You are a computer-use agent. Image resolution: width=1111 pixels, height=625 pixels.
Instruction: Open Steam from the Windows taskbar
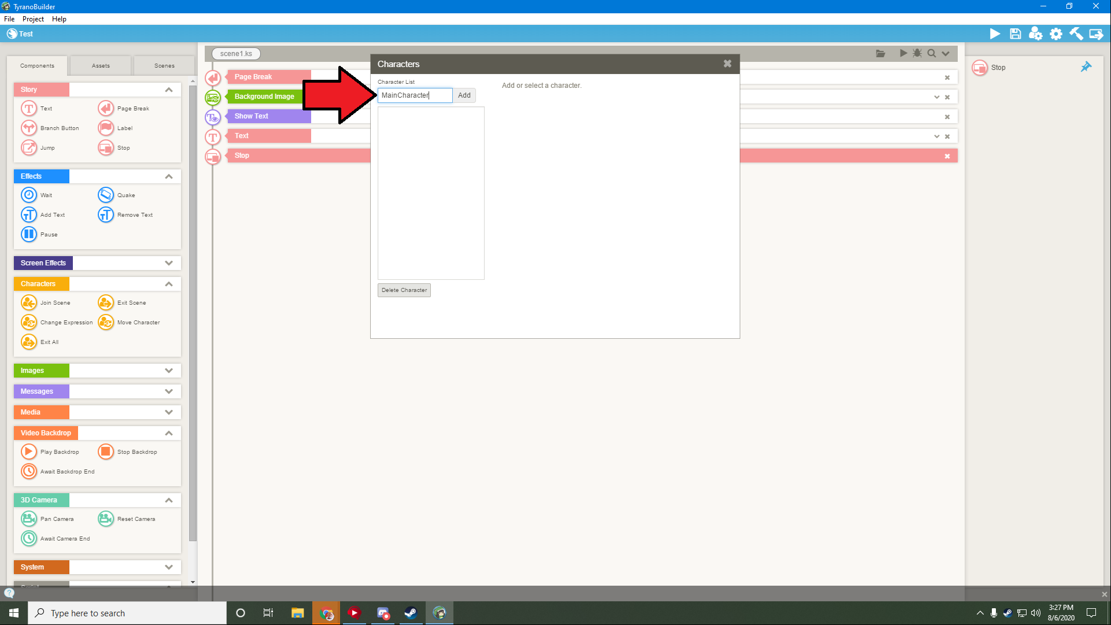(x=411, y=613)
